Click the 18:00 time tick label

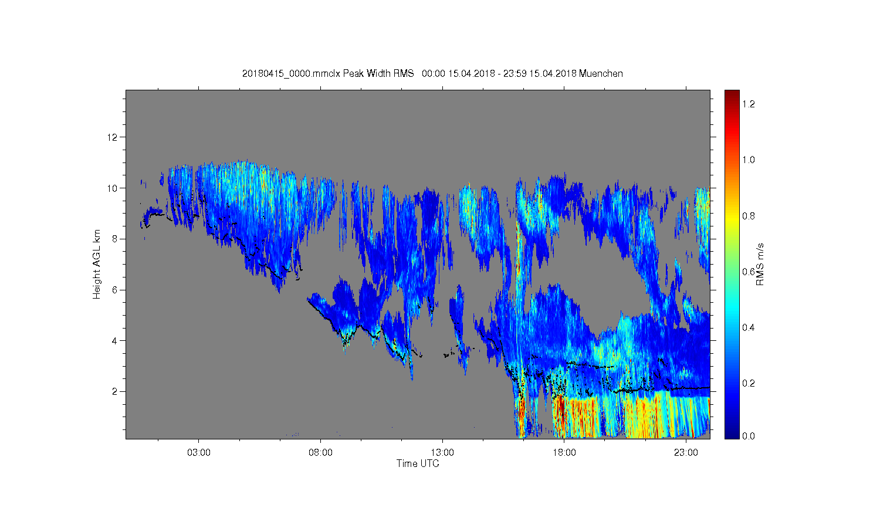click(x=564, y=453)
